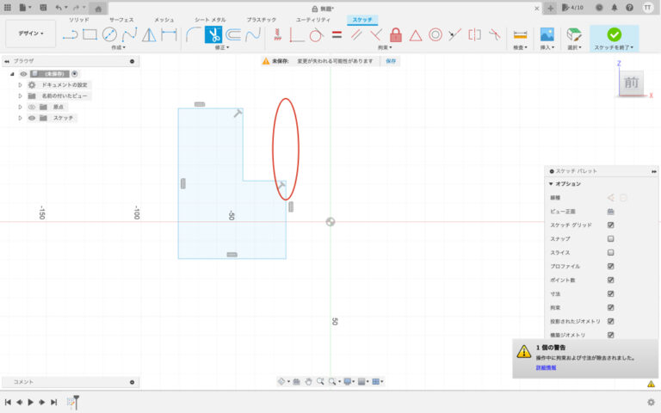661x413 pixels.
Task: Open the 詳細情報 warning link
Action: (x=546, y=367)
